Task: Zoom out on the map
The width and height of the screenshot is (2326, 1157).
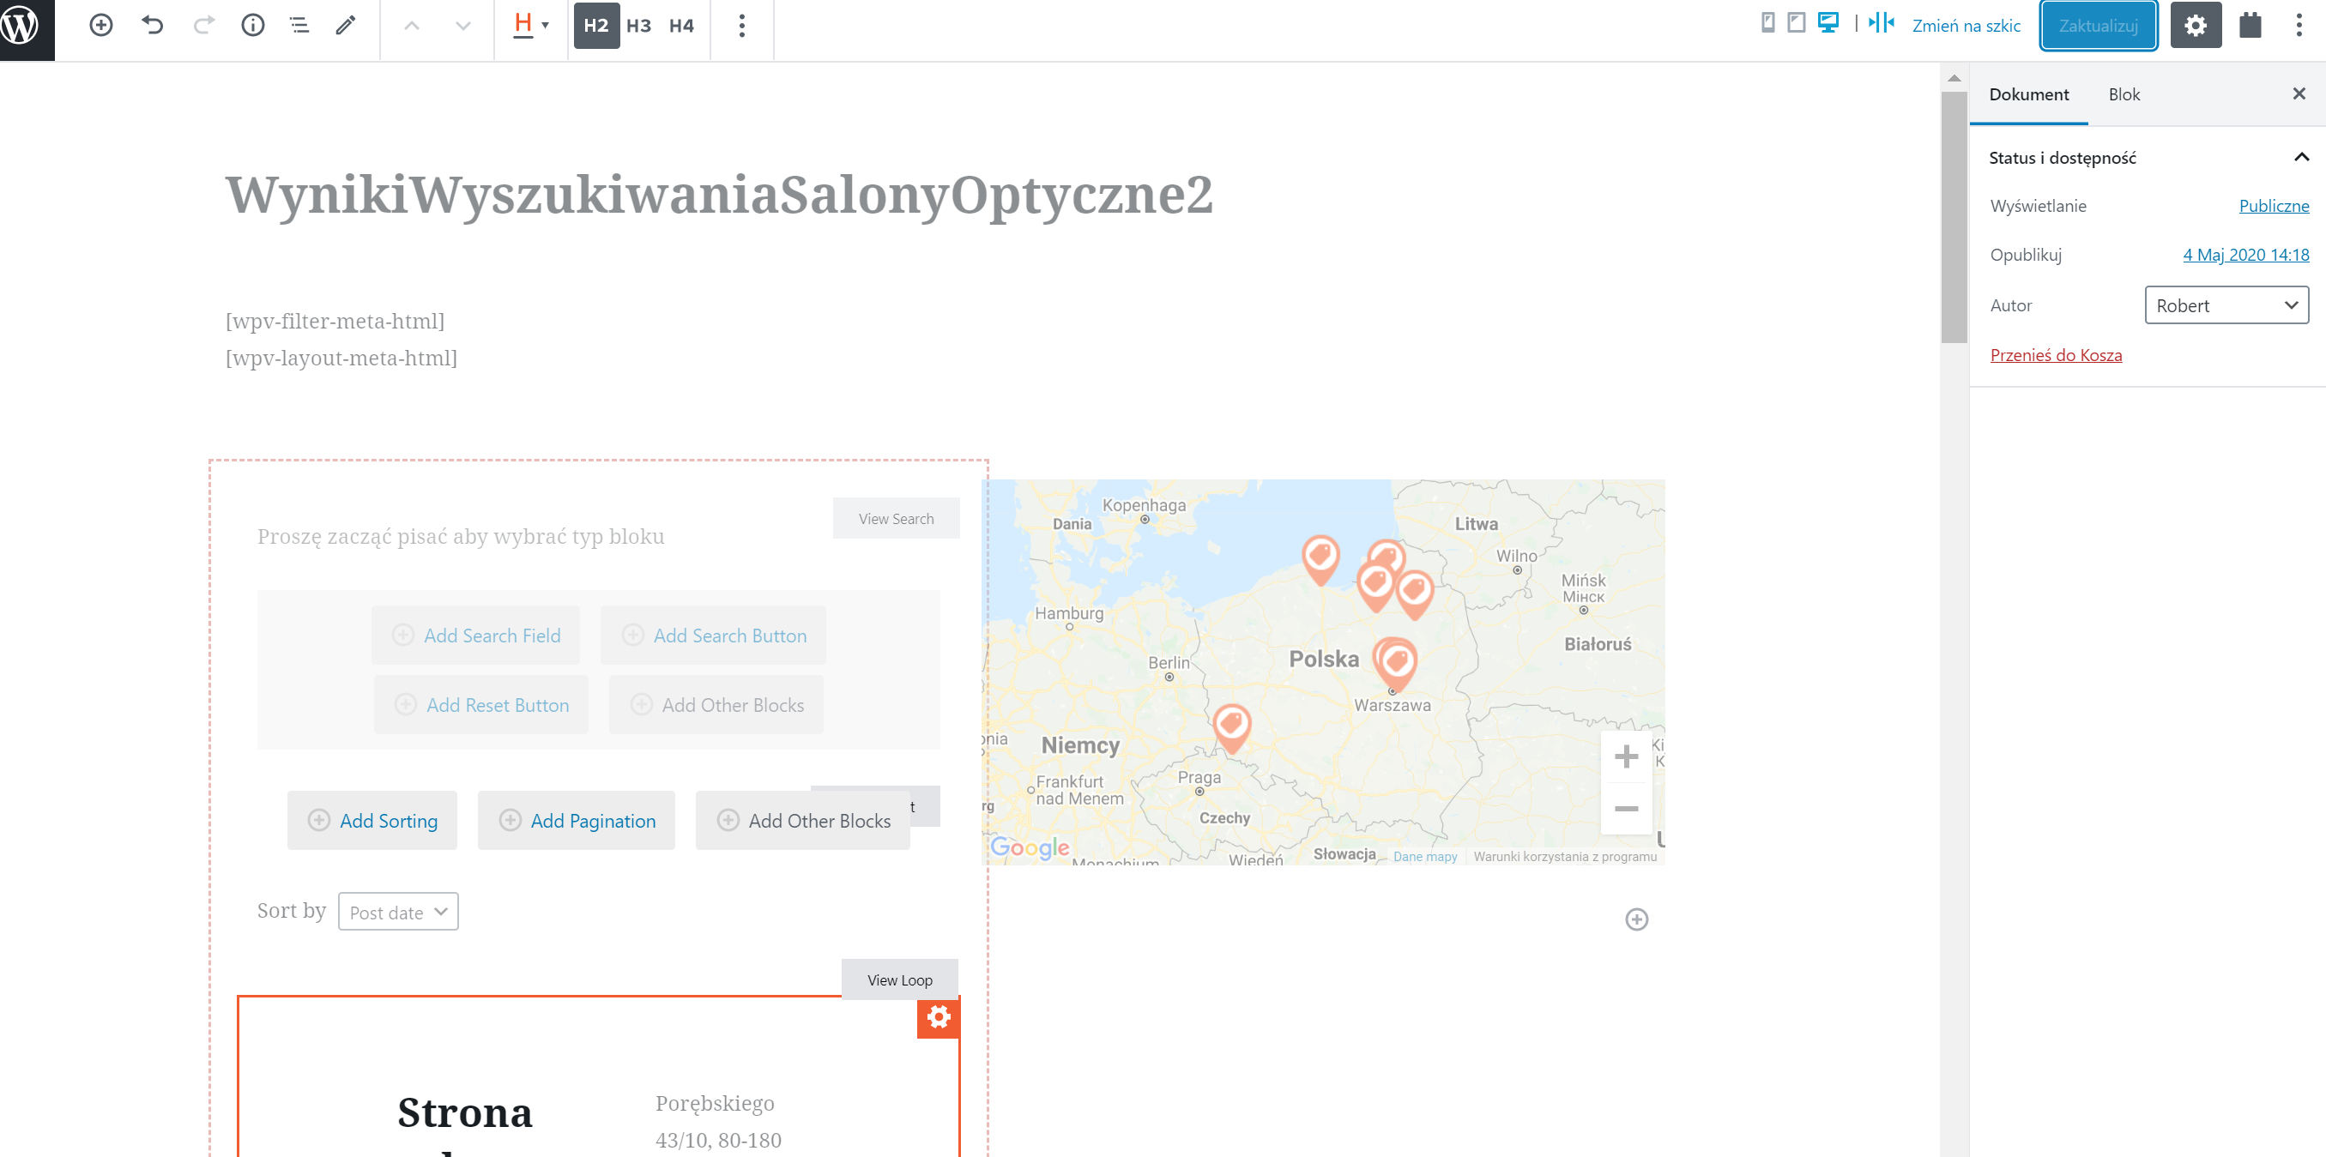Action: (1626, 809)
